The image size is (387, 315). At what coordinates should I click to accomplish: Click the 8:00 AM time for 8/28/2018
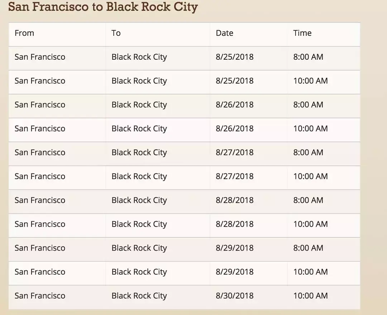(308, 200)
